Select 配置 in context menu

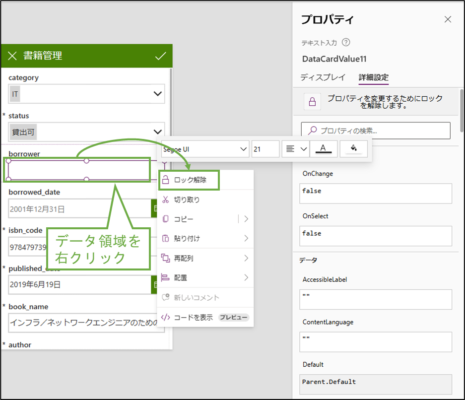coord(205,277)
